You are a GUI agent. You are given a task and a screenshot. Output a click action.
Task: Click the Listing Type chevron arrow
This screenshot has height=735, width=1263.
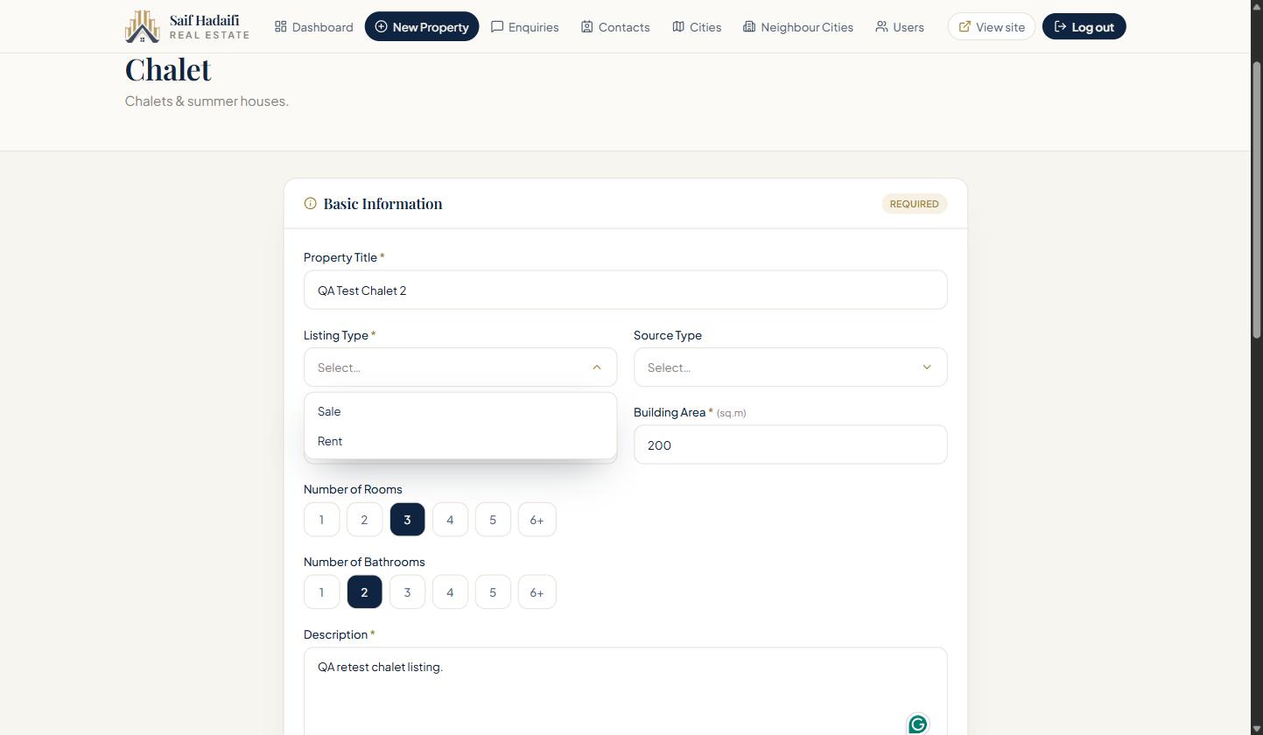click(x=597, y=367)
